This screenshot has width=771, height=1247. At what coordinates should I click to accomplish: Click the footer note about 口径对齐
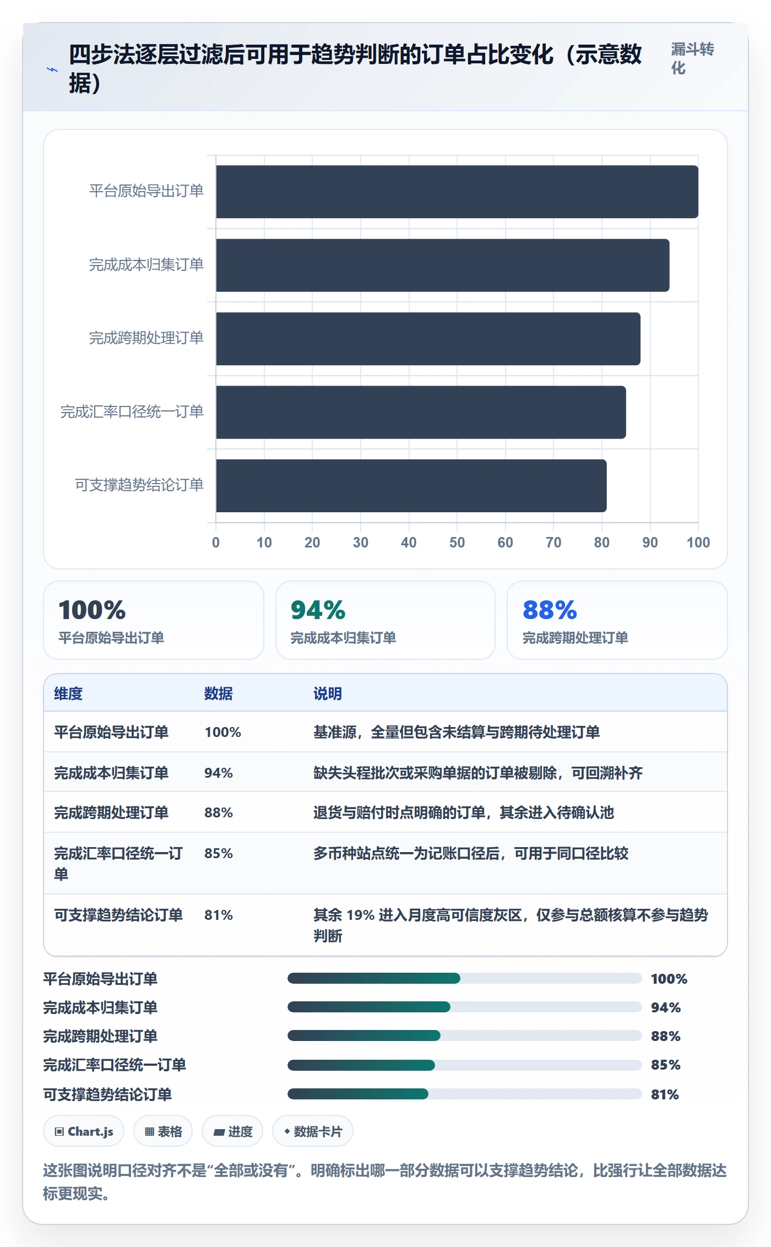(x=385, y=1182)
